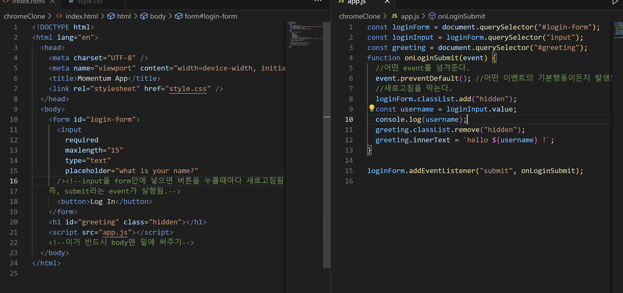The height and width of the screenshot is (293, 623).
Task: Open the onLoginSubmit symbol breadcrumb
Action: point(461,16)
